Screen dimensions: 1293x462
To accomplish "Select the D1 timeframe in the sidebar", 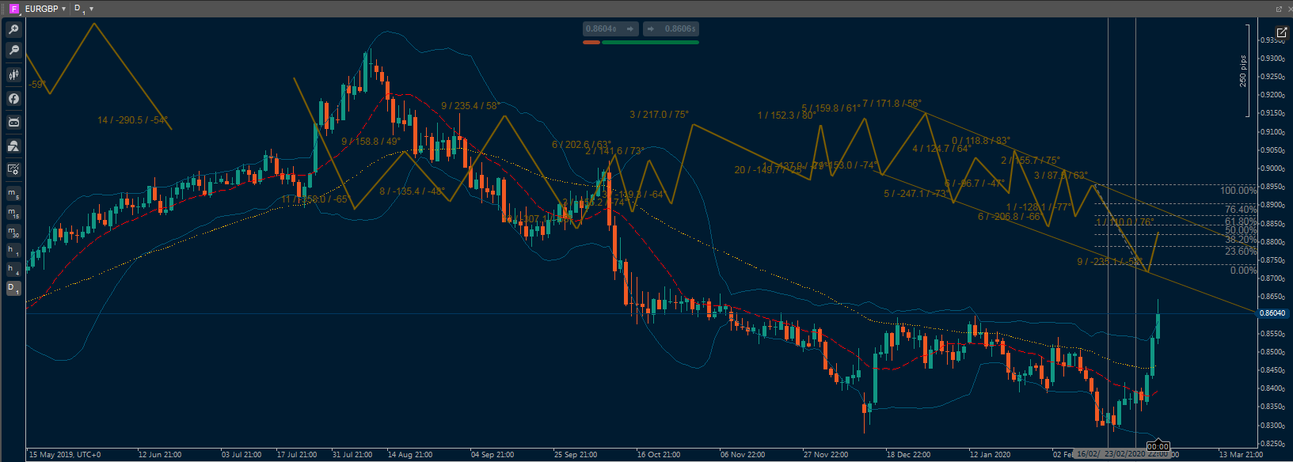I will (13, 289).
